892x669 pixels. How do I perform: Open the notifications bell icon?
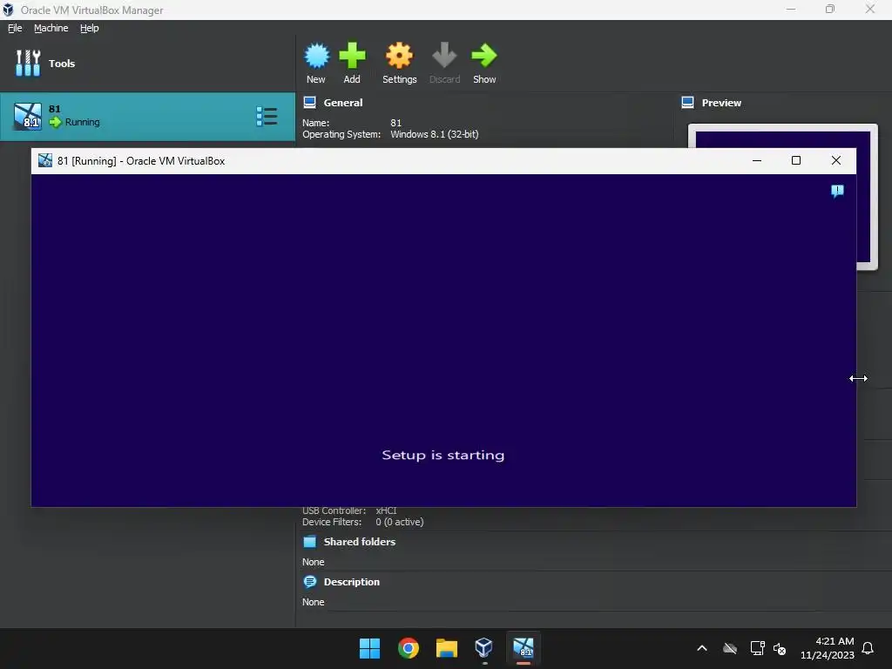[x=868, y=648]
